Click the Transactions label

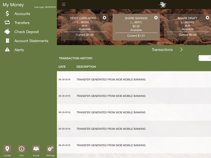(162, 50)
